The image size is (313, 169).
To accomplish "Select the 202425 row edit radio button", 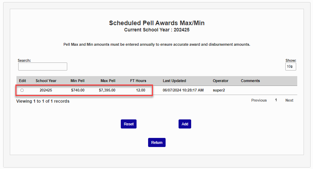I will click(22, 90).
